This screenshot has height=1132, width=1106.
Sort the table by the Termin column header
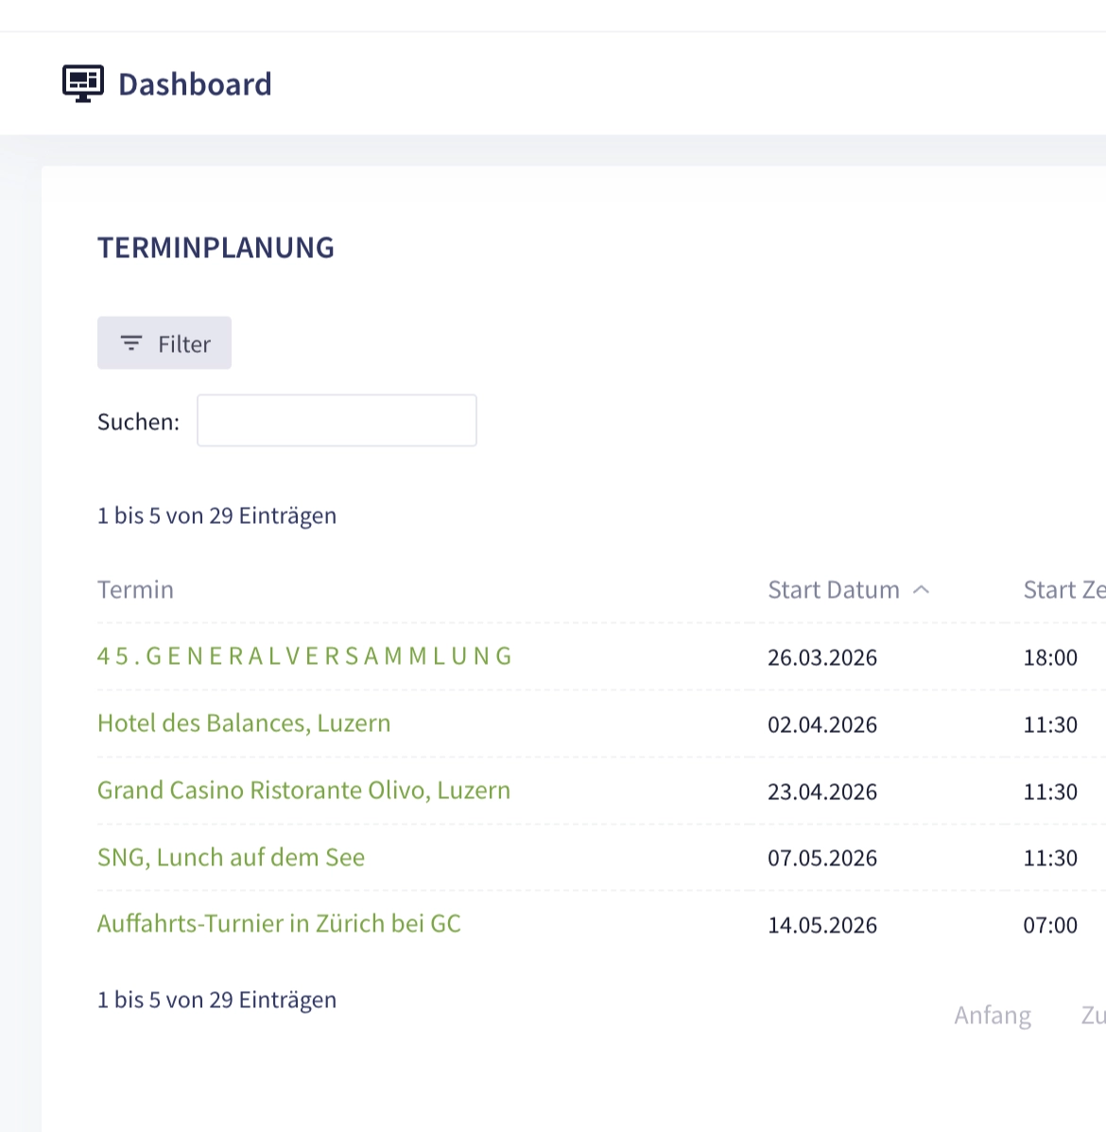135,589
